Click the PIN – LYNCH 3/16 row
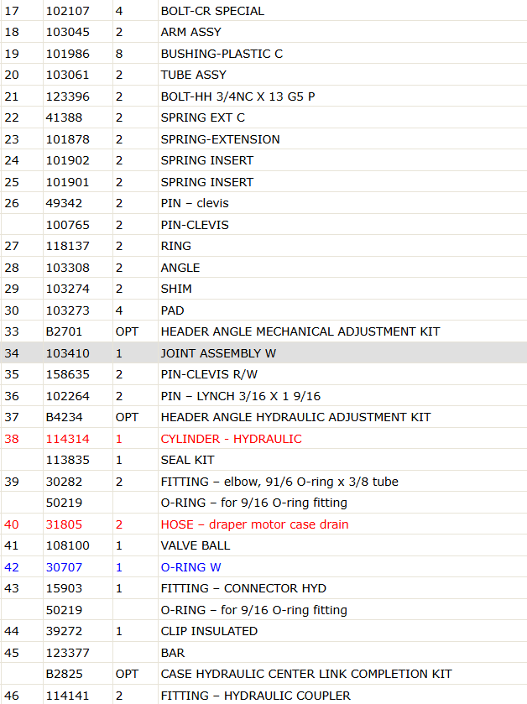 tap(263, 396)
